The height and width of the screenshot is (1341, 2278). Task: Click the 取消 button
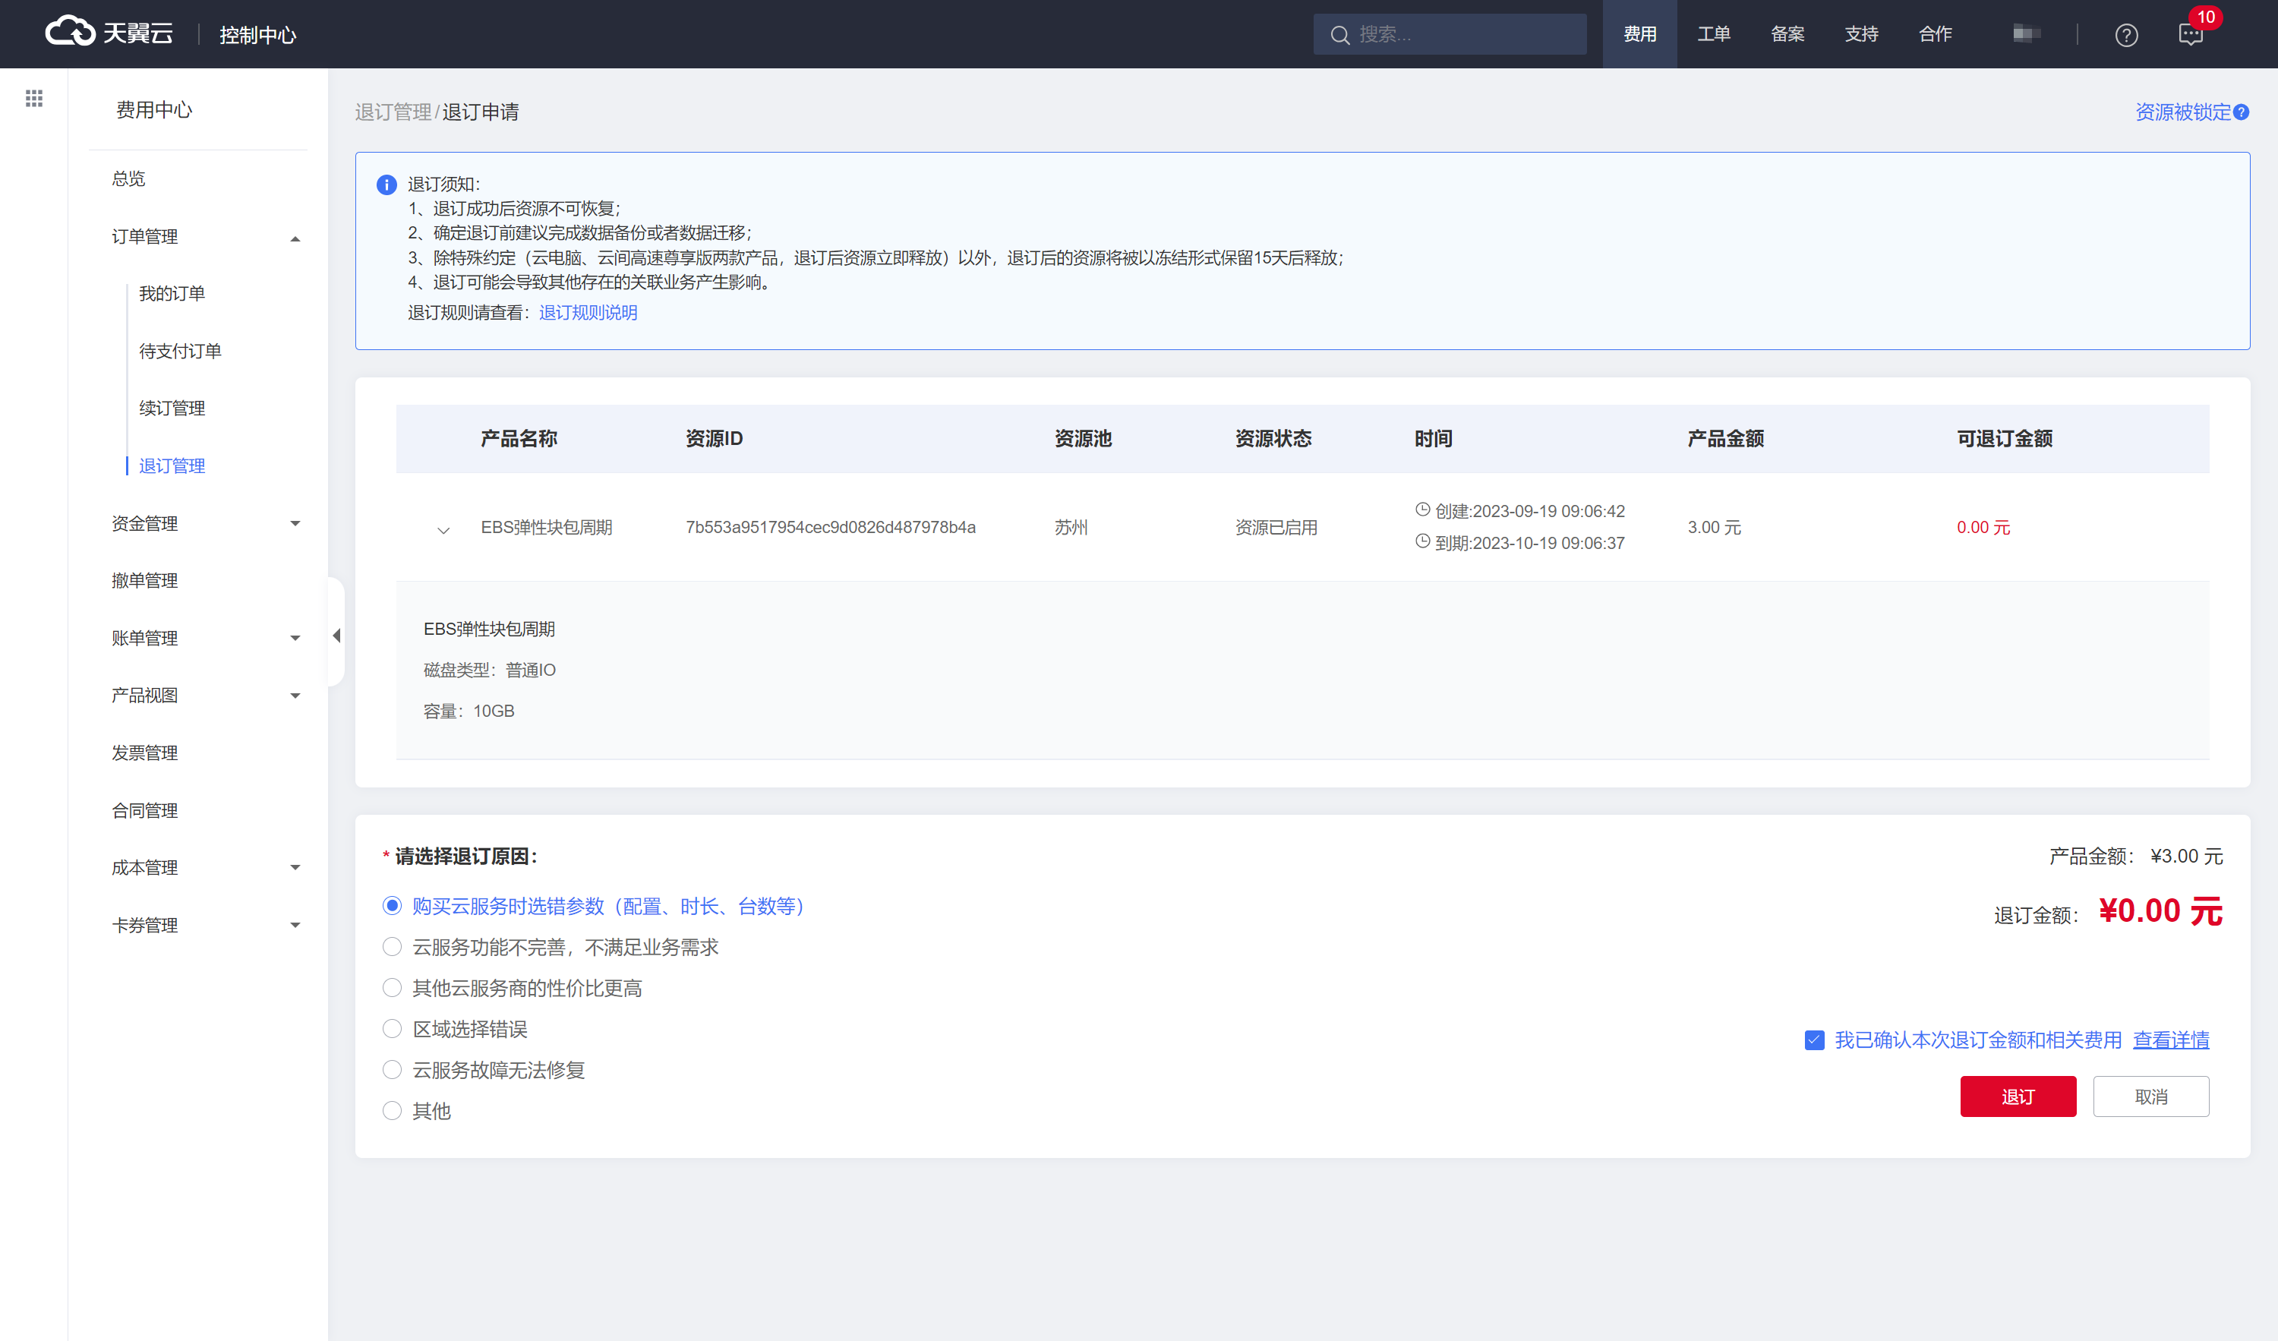tap(2150, 1096)
